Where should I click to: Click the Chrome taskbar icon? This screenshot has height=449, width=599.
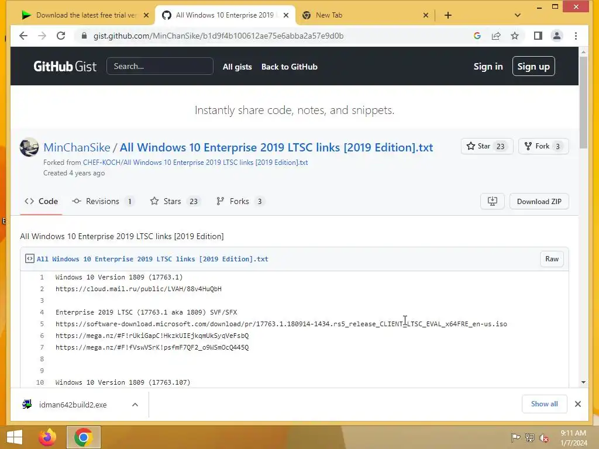pyautogui.click(x=83, y=437)
